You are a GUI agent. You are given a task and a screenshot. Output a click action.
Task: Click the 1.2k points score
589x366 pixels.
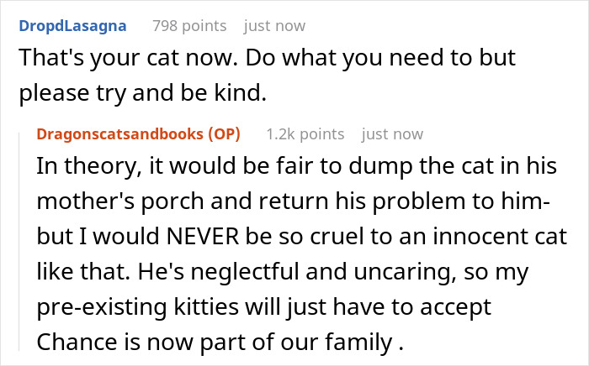click(305, 133)
